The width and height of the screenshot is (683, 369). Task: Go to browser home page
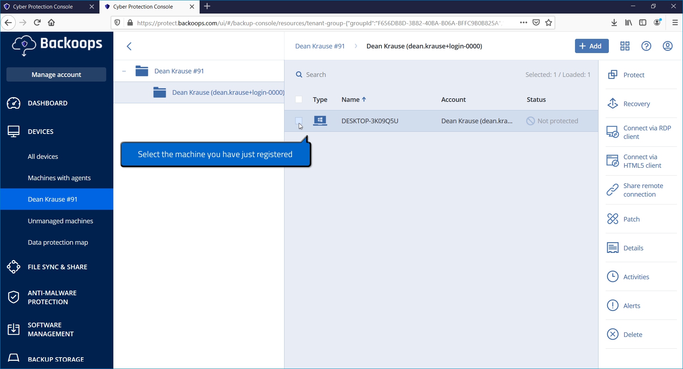51,23
